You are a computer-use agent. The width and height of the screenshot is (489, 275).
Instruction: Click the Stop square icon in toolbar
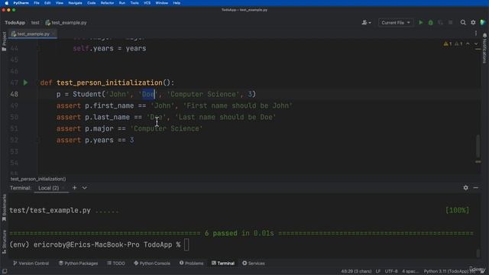coord(450,22)
